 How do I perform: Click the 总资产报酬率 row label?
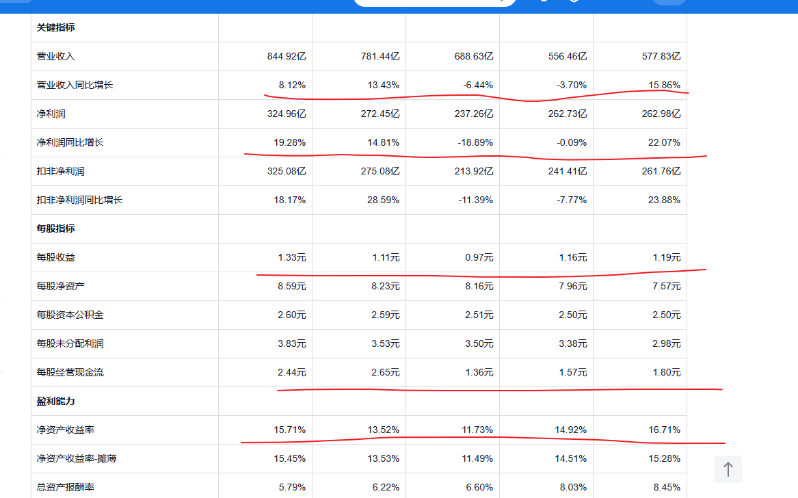tap(66, 487)
